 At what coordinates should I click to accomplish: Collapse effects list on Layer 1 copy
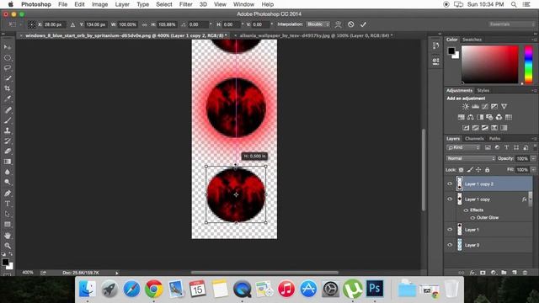coord(531,199)
